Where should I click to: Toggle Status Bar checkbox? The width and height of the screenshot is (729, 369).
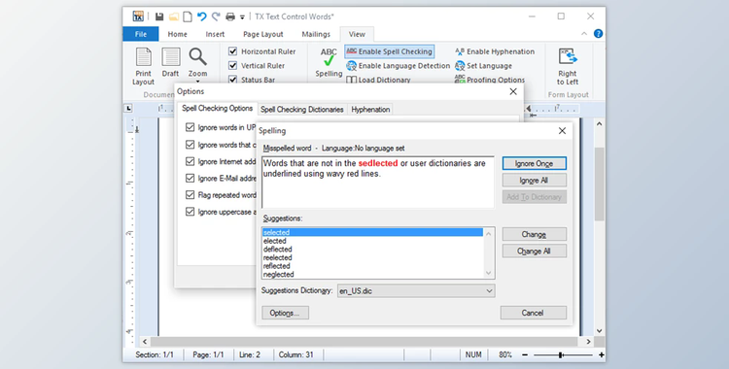233,80
